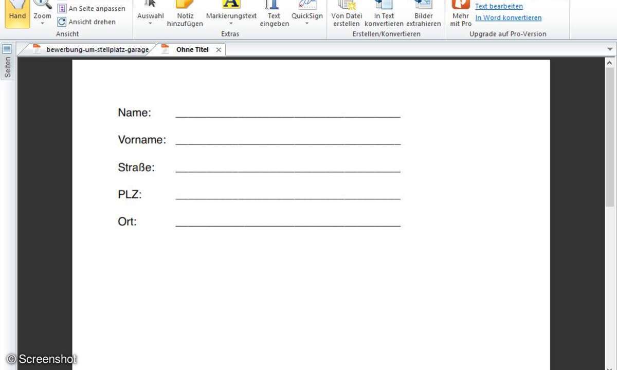Expand the Auswahl dropdown arrow
Viewport: 617px width, 370px height.
pyautogui.click(x=150, y=24)
